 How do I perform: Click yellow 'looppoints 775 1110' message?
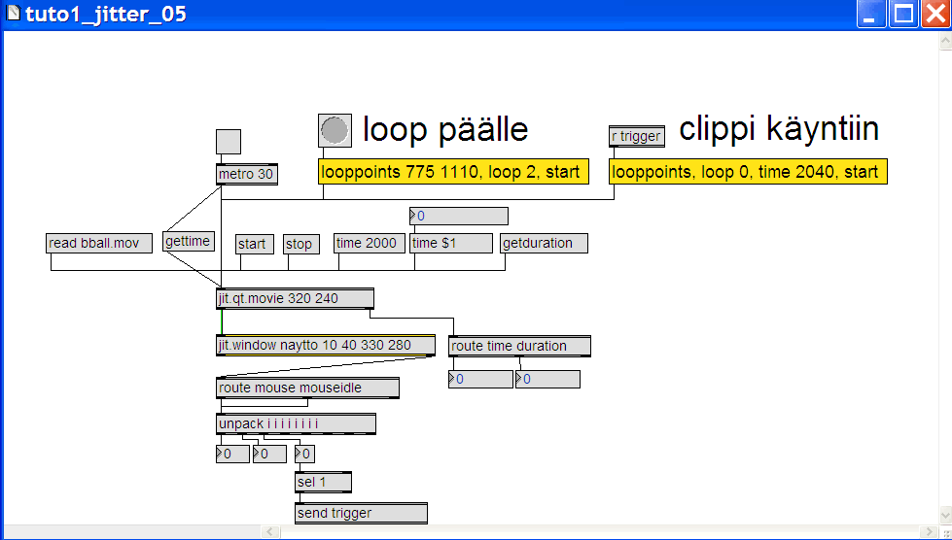[x=453, y=173]
